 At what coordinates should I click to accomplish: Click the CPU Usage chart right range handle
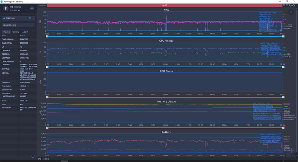283,67
